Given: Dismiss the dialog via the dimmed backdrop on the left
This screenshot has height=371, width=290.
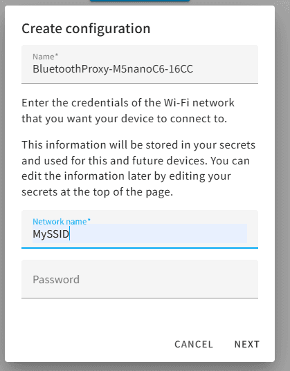Looking at the screenshot, I should (x=2, y=184).
